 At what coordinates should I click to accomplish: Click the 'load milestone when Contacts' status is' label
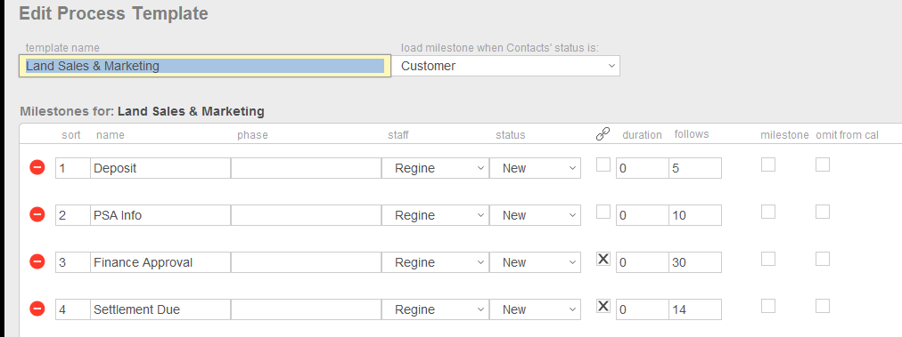(x=500, y=48)
